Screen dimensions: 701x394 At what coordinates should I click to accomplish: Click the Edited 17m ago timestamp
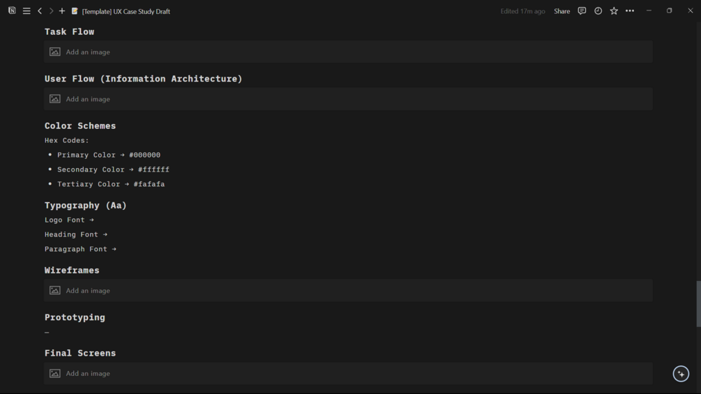[522, 11]
